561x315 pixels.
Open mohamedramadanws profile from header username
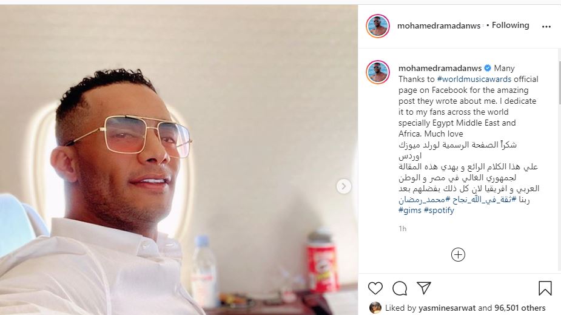[x=438, y=25]
